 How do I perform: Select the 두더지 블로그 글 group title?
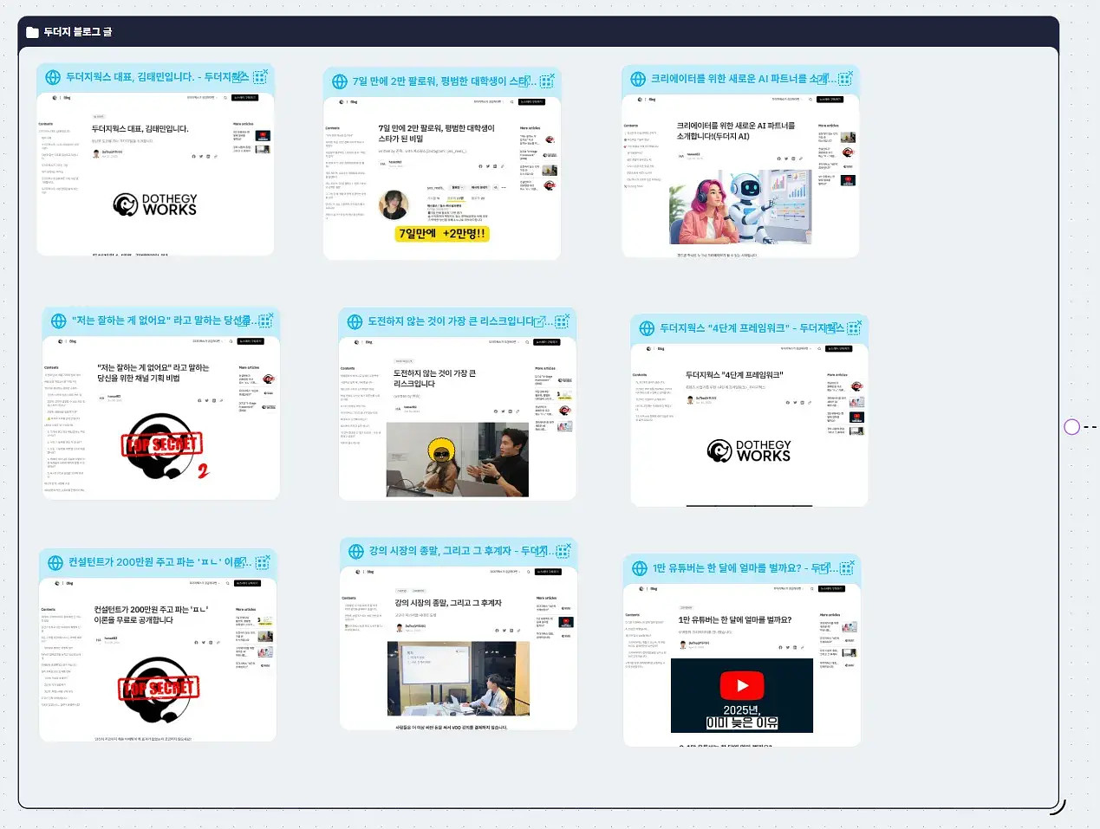point(78,32)
